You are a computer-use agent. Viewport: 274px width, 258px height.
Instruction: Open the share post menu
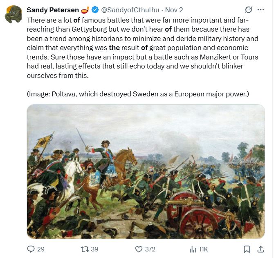pos(261,249)
